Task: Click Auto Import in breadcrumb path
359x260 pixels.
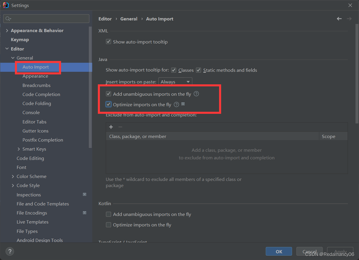Action: click(159, 19)
